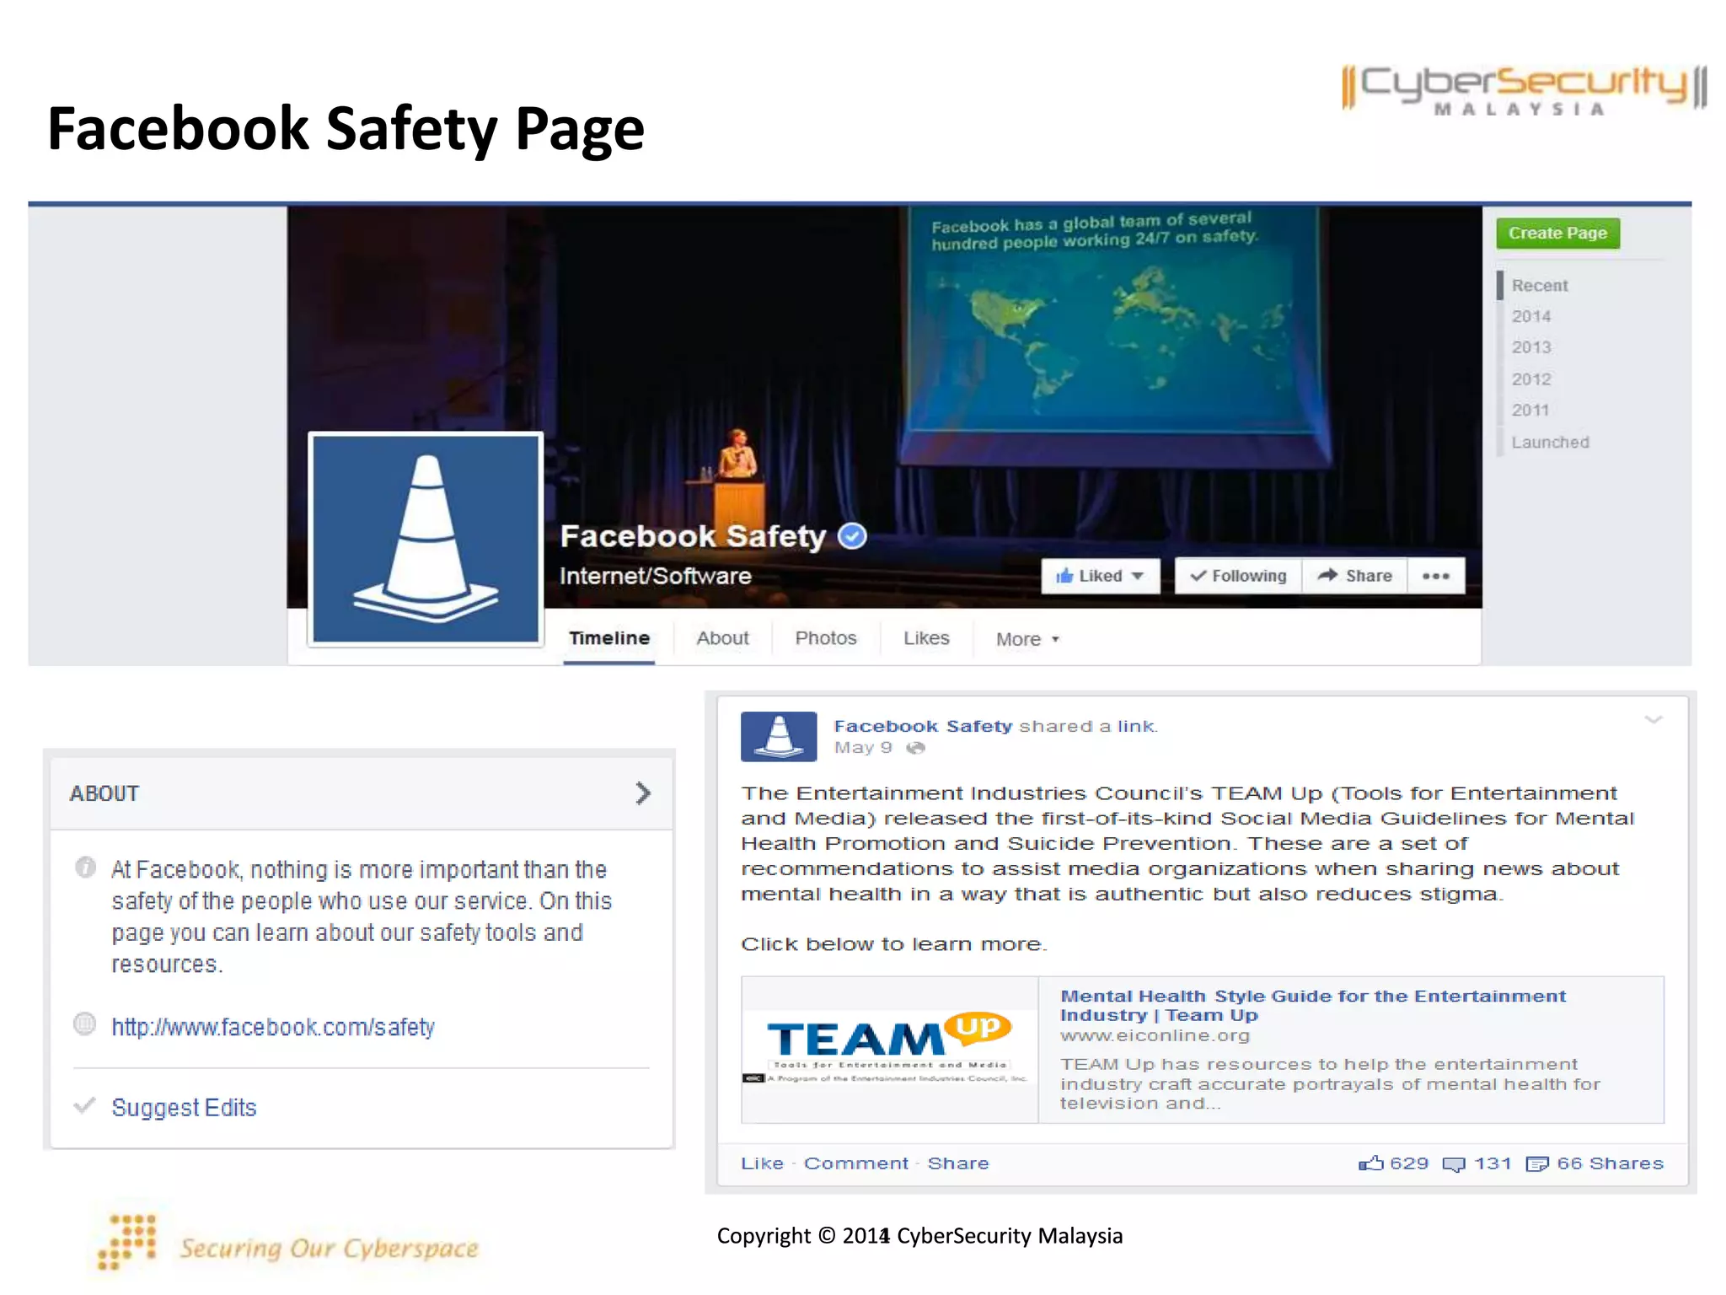
Task: Open the post options chevron dropdown
Action: (x=1653, y=719)
